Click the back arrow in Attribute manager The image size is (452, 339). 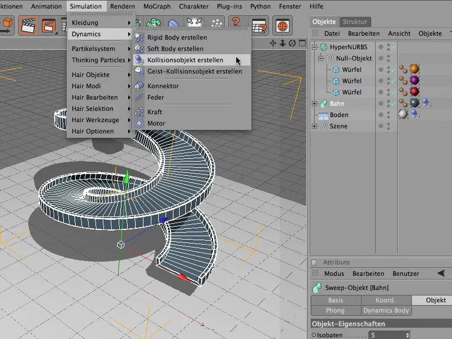pos(441,273)
